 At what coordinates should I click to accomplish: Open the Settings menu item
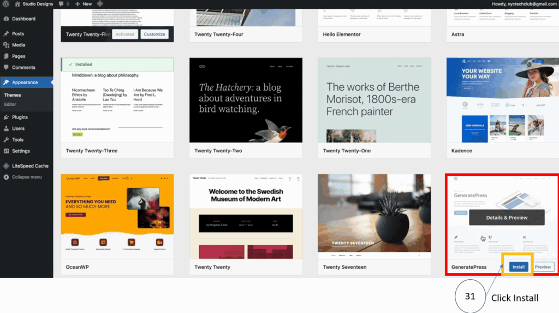click(x=21, y=151)
